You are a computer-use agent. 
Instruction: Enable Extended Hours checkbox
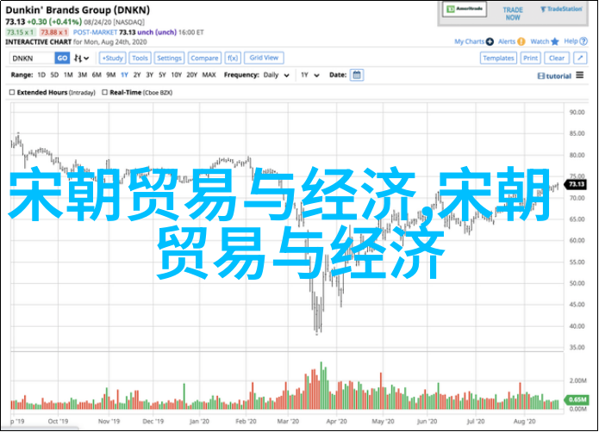click(12, 92)
